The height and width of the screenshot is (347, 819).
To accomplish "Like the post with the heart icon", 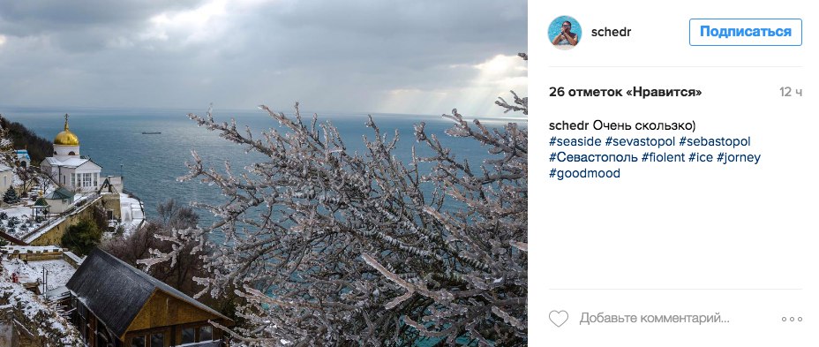I will [x=559, y=318].
